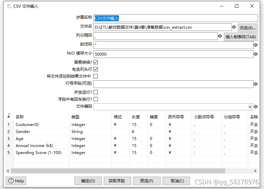
Task: Click the 取消(C) button
Action: (176, 181)
